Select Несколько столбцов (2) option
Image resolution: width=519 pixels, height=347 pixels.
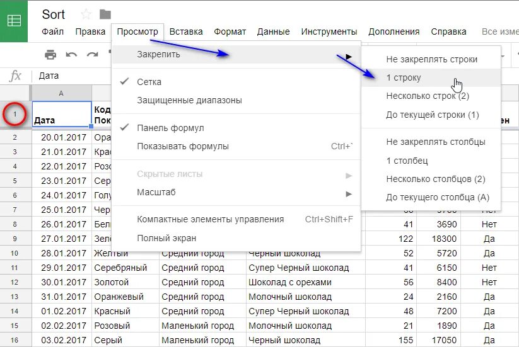[x=431, y=179]
